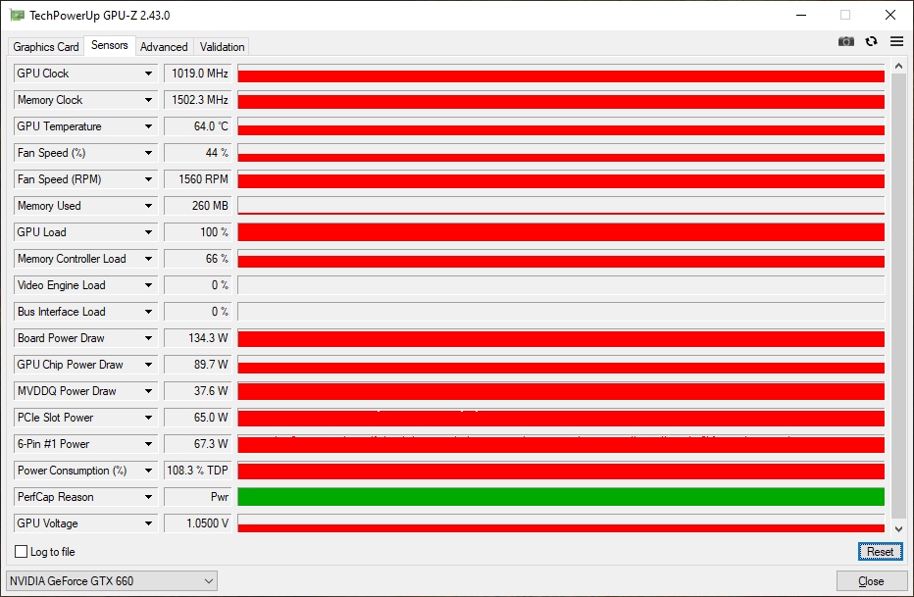Open the Power Consumption (%) dropdown
914x597 pixels.
click(x=85, y=472)
